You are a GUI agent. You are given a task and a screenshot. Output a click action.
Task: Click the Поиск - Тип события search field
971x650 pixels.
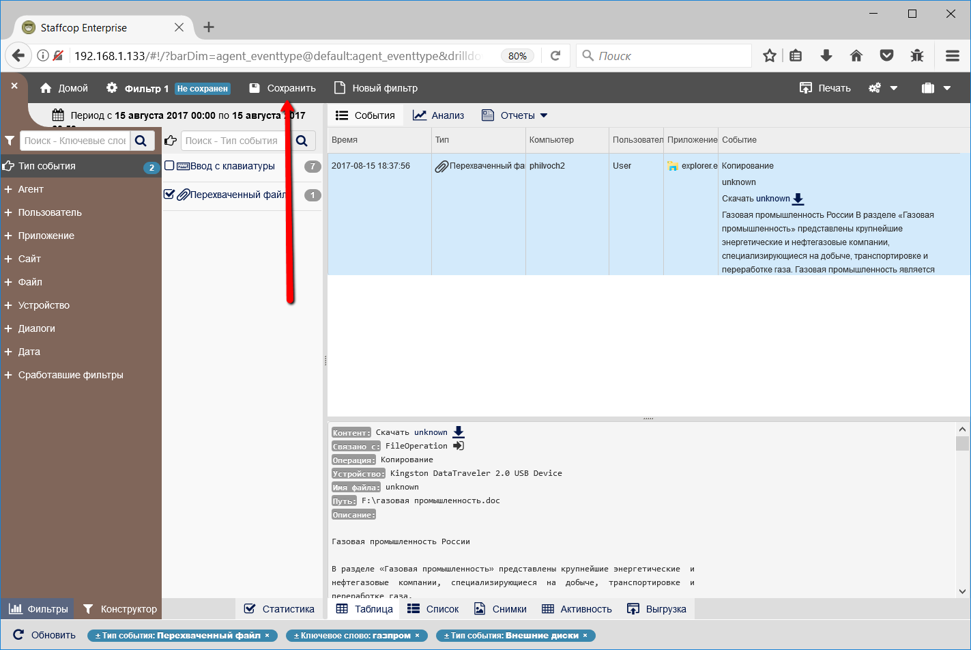coord(232,141)
